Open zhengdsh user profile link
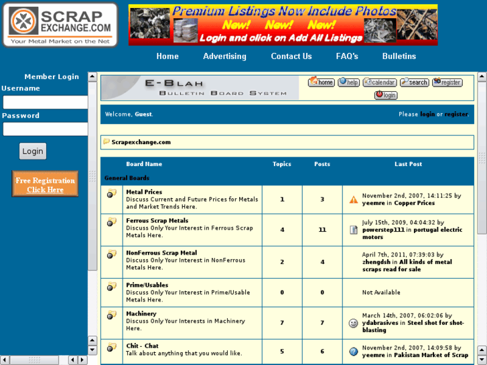Image resolution: width=487 pixels, height=365 pixels. click(376, 262)
